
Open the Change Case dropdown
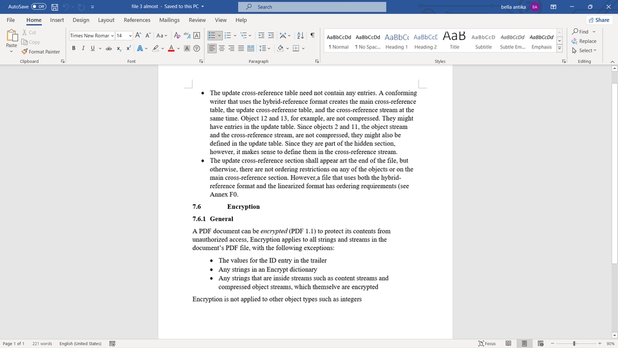coord(162,35)
